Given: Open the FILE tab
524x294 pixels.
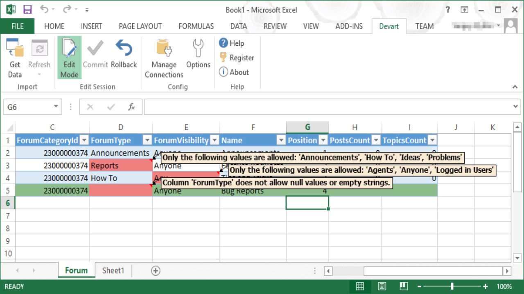Looking at the screenshot, I should [x=18, y=26].
